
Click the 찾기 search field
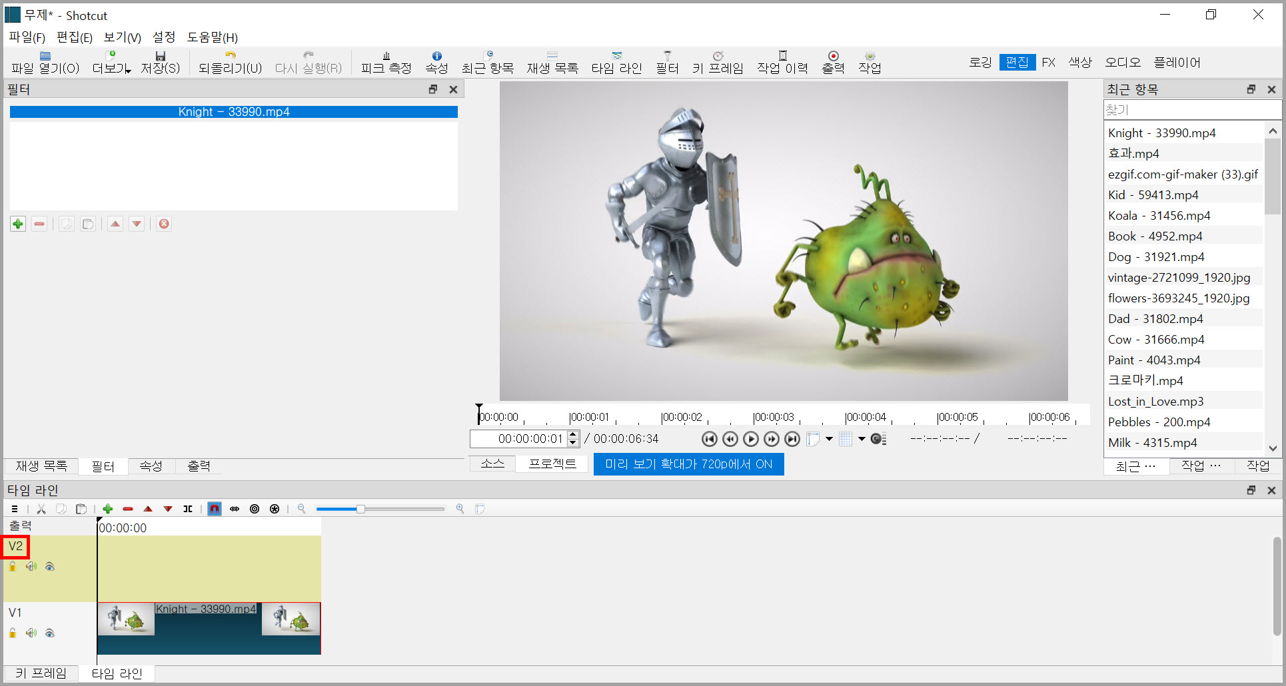1192,110
